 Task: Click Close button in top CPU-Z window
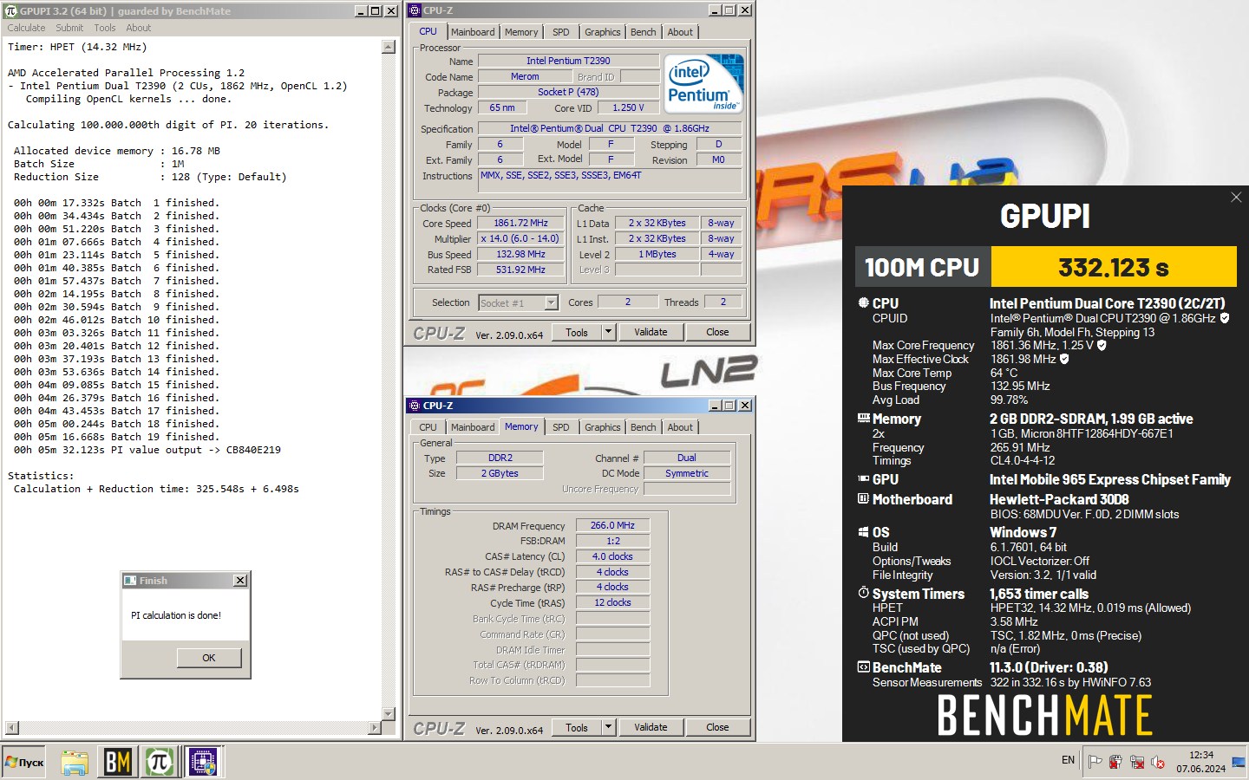717,332
